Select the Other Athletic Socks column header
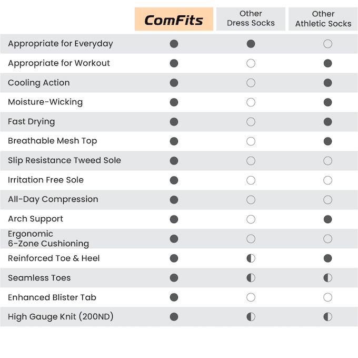This screenshot has height=358, width=358. click(x=323, y=18)
